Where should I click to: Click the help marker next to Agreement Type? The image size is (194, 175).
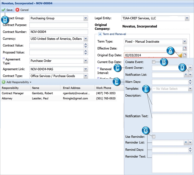coord(4,58)
